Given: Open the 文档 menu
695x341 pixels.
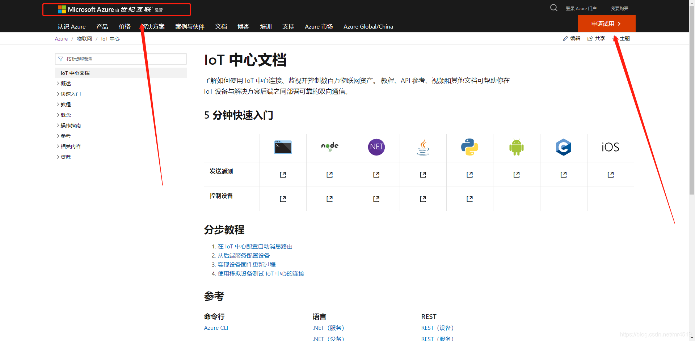Looking at the screenshot, I should 221,26.
